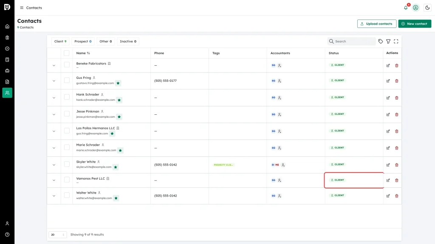Edit Walter White contact

(388, 196)
